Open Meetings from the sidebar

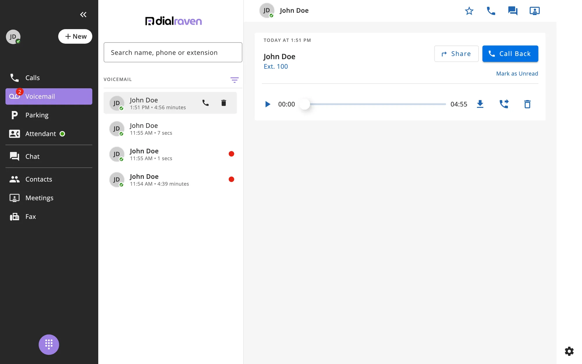pos(49,198)
